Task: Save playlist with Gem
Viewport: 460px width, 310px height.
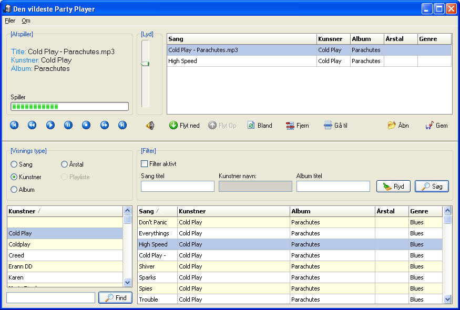Action: 436,126
